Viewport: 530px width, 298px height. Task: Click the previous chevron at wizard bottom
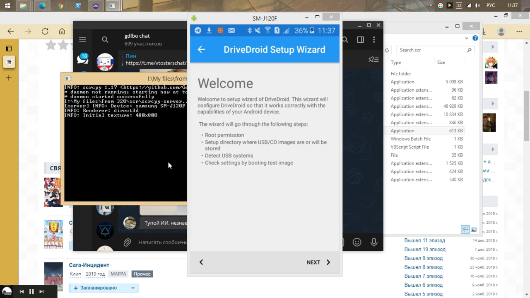(201, 262)
